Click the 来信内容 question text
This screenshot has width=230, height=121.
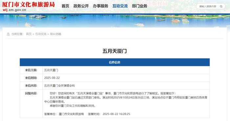coord(59,86)
